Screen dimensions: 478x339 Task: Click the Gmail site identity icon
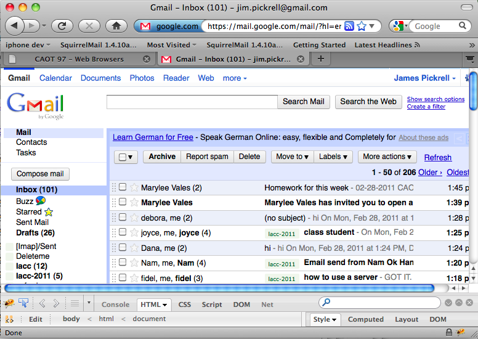pyautogui.click(x=145, y=27)
